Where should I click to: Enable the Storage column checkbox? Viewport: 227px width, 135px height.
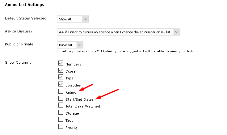(61, 112)
